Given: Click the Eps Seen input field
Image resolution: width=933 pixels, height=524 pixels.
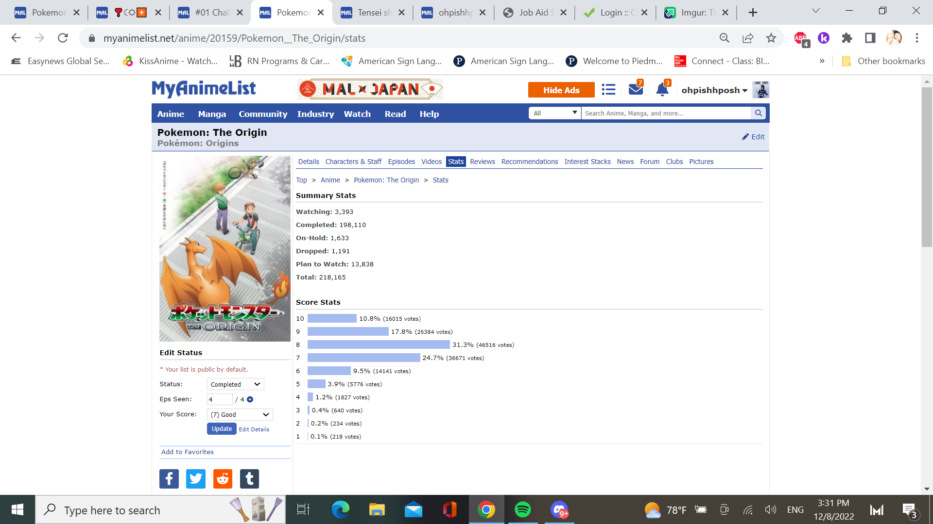Looking at the screenshot, I should 220,399.
